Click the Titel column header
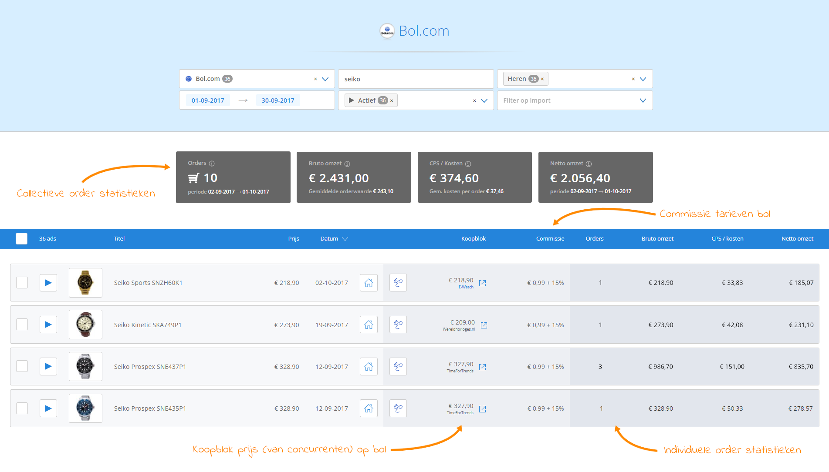The image size is (829, 472). click(x=119, y=238)
